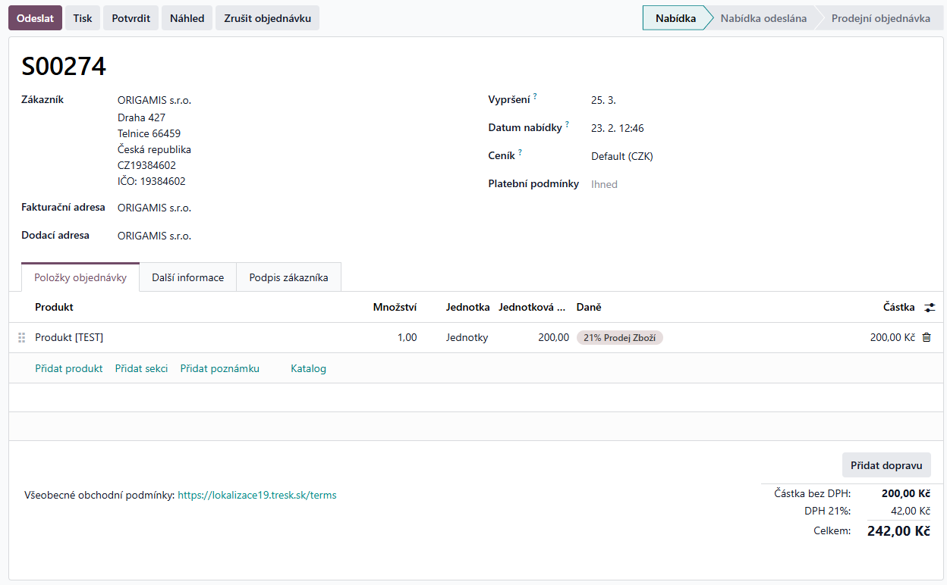Expand the Zákazník ORIGAMIS s.r.o. field
The height and width of the screenshot is (585, 947).
[x=154, y=100]
